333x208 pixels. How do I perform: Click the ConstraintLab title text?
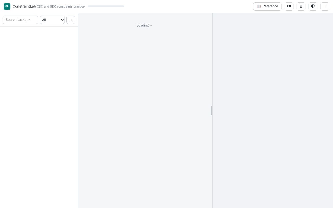(x=24, y=6)
